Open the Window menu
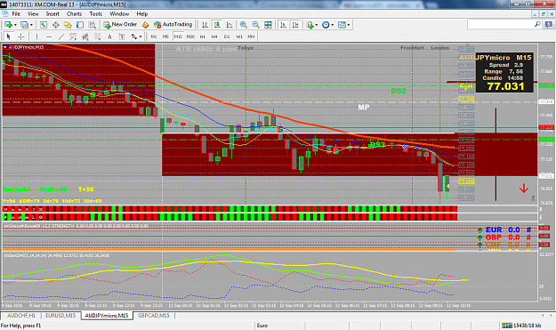Viewport: 556px width, 330px height. click(x=119, y=14)
